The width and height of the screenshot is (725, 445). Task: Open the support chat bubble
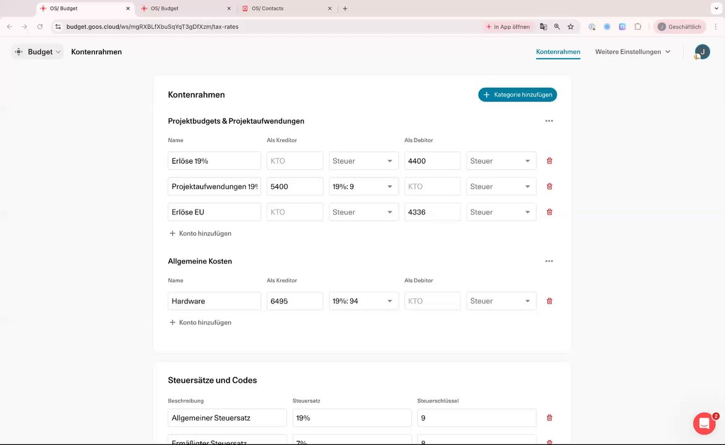click(704, 423)
